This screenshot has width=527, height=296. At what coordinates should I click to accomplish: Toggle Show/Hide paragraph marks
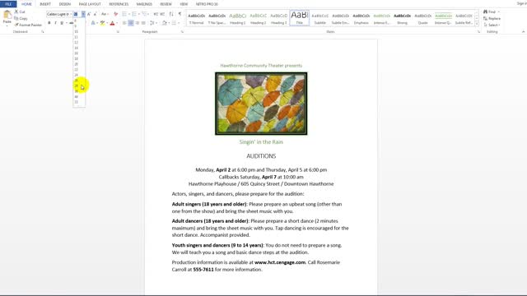pos(180,14)
